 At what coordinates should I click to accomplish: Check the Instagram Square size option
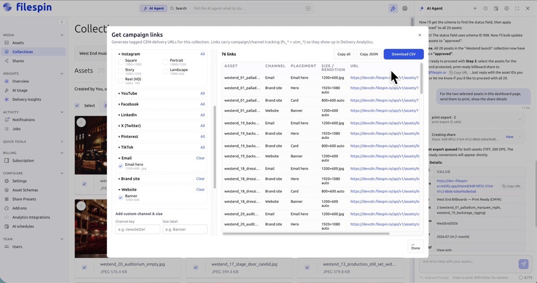[x=120, y=62]
